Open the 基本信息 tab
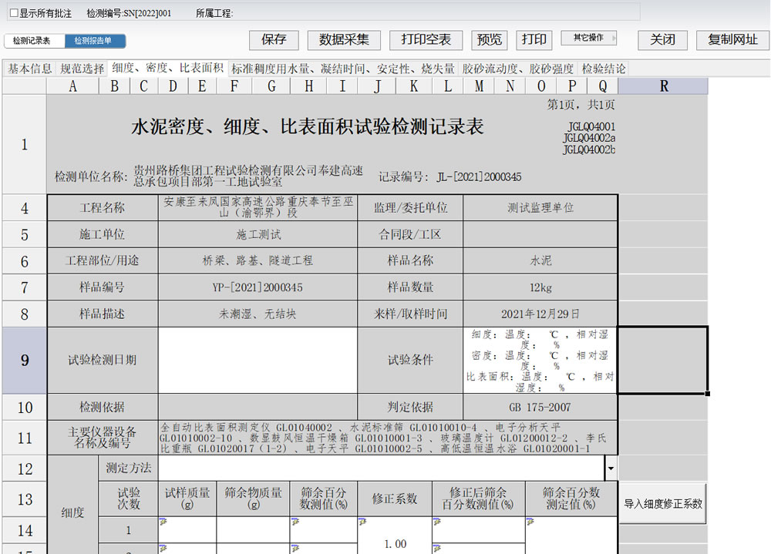Viewport: 771px width, 554px height. pyautogui.click(x=30, y=69)
